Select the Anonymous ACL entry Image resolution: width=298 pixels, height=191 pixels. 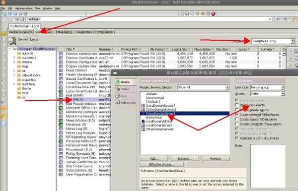pyautogui.click(x=153, y=118)
